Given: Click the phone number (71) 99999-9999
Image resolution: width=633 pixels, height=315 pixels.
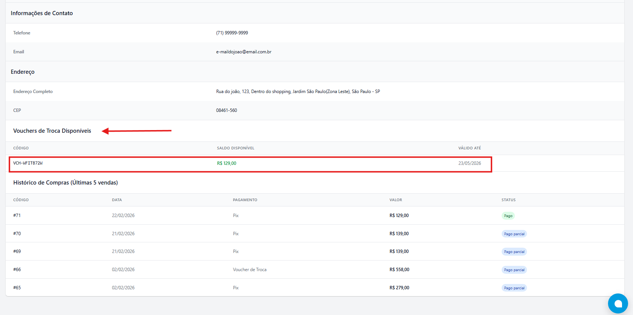Looking at the screenshot, I should [232, 33].
